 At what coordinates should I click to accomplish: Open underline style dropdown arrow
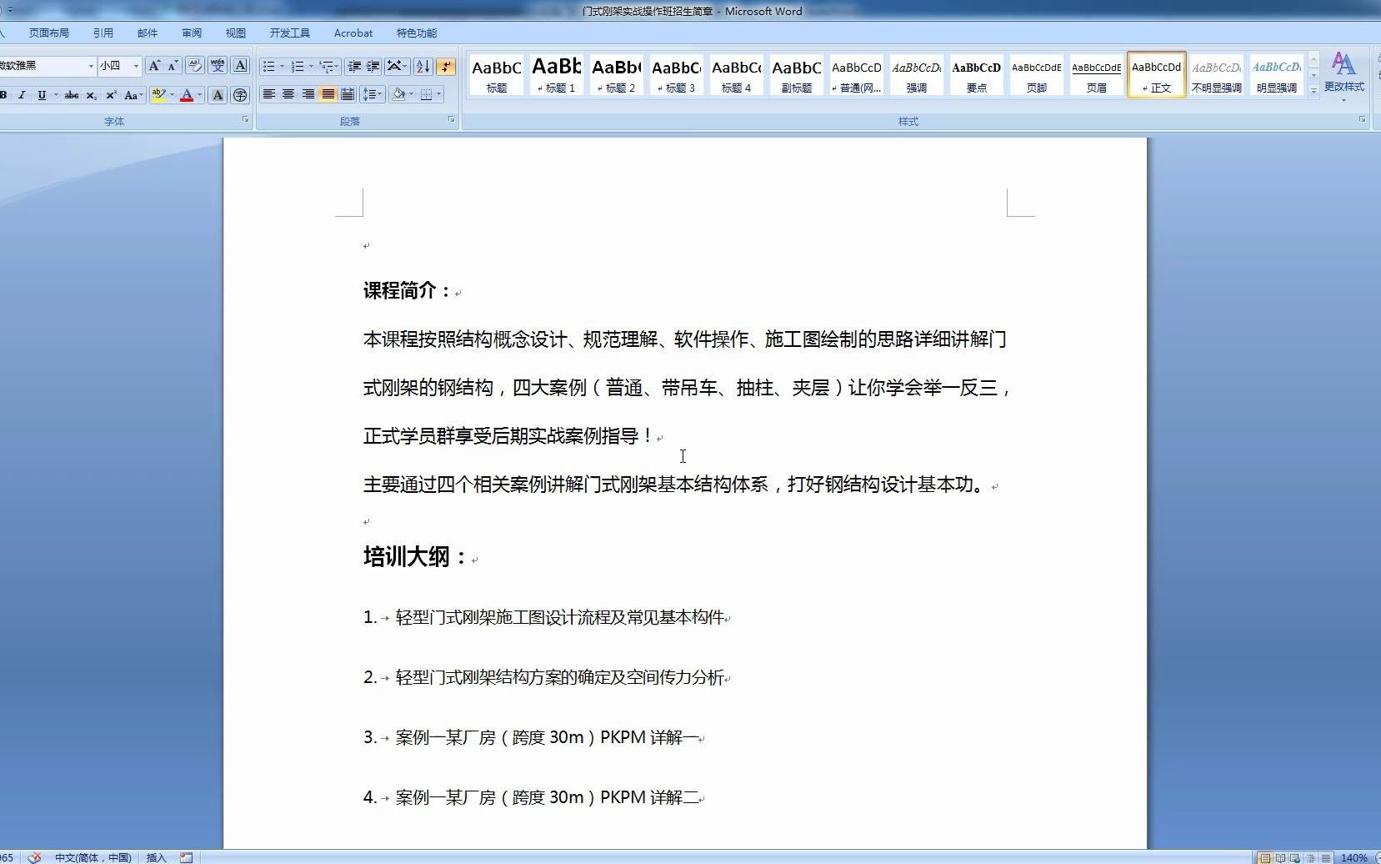coord(56,95)
